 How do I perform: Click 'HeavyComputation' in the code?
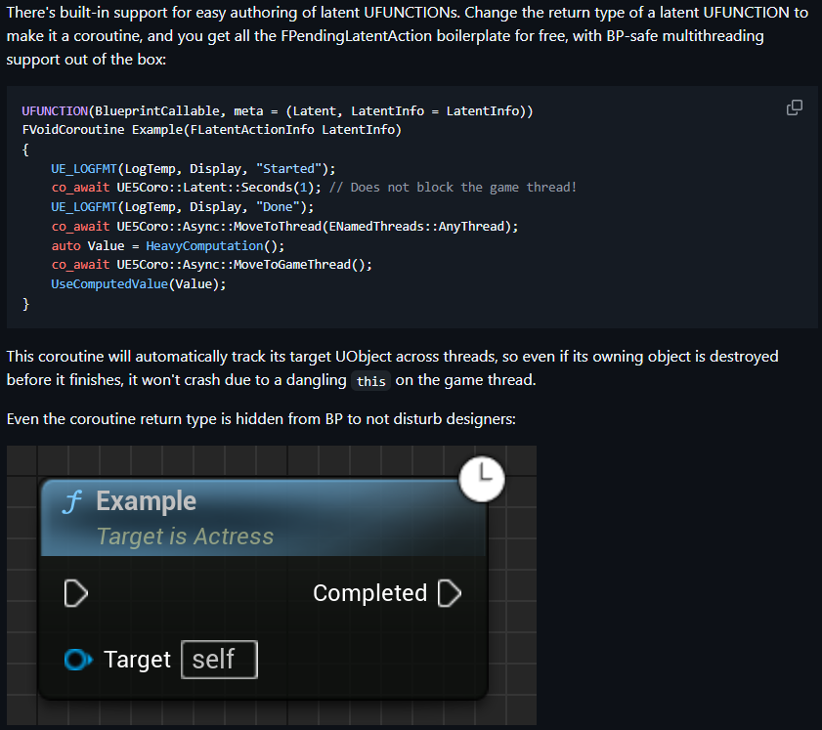[204, 246]
